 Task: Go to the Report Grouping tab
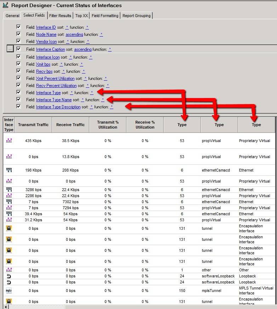(136, 16)
